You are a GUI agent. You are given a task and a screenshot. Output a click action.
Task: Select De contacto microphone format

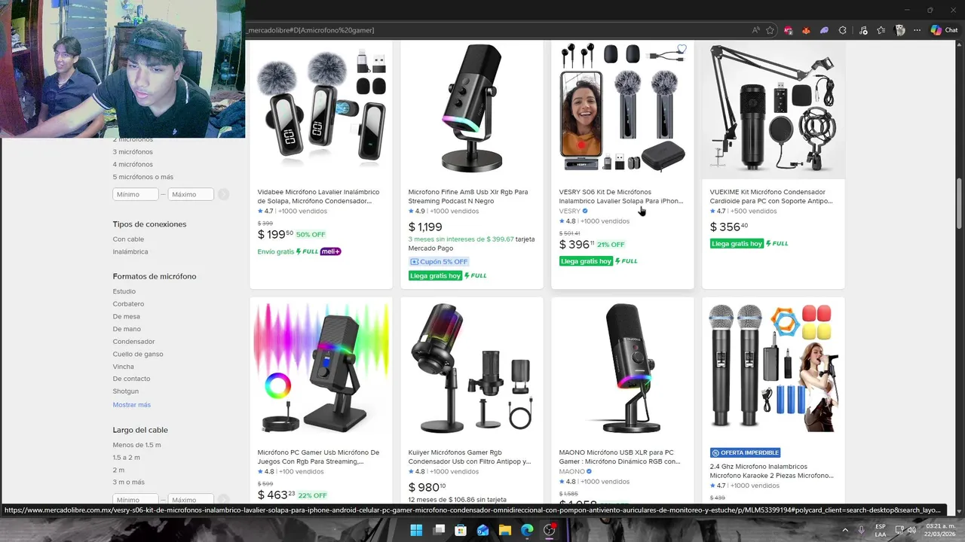131,379
